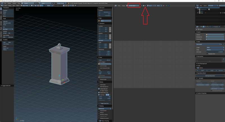Open the Global transform orientation dropdown
The image size is (225, 122).
(50, 6)
